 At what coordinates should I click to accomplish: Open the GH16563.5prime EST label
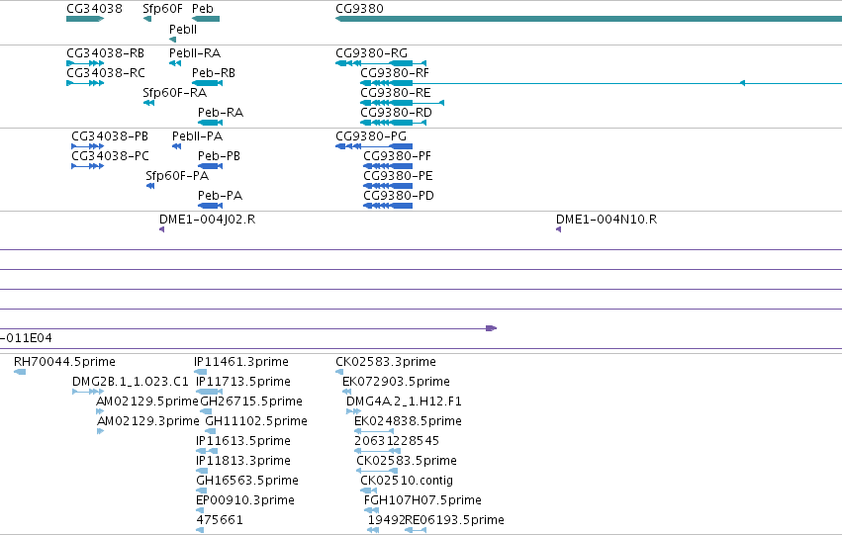click(247, 481)
